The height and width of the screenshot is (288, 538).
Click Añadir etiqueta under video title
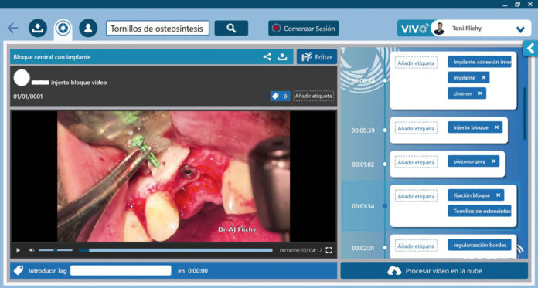pos(314,96)
